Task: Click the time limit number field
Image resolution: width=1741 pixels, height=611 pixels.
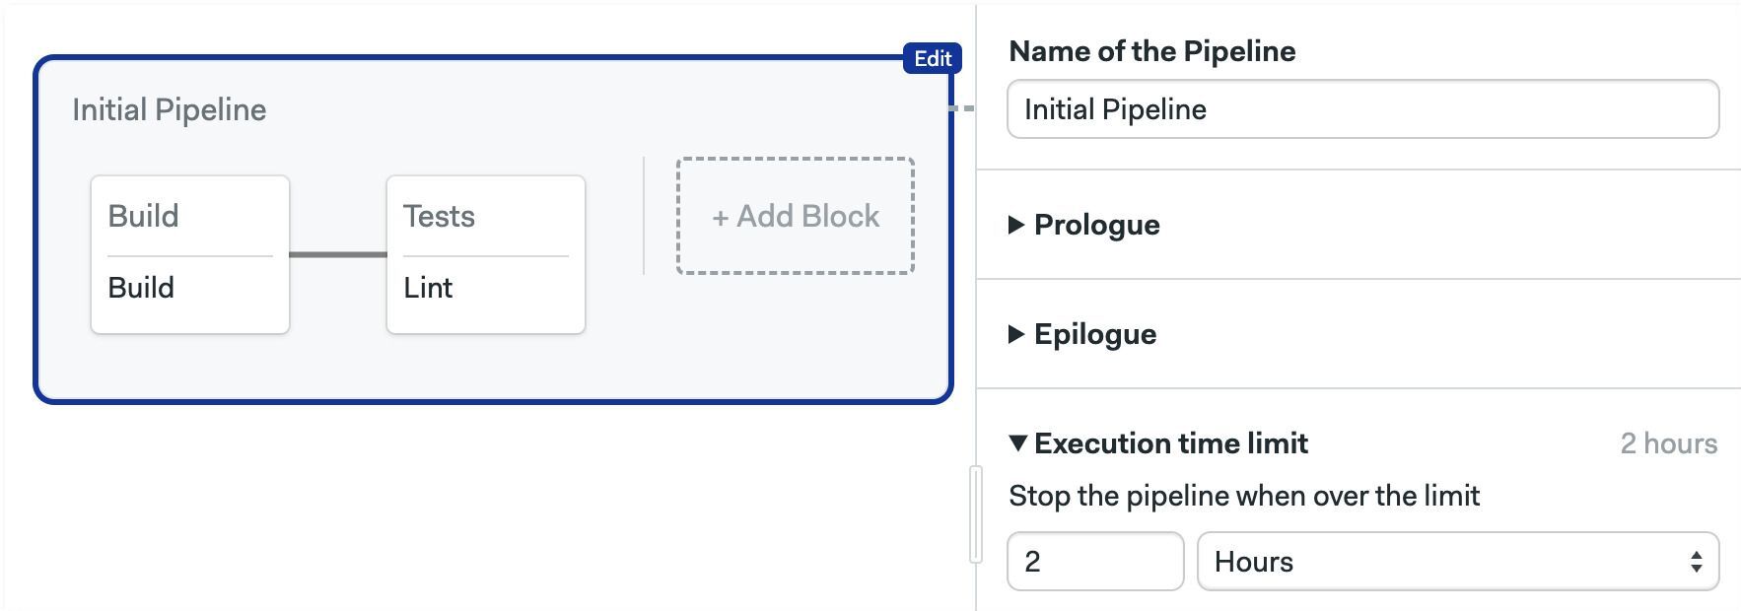Action: pos(1095,562)
